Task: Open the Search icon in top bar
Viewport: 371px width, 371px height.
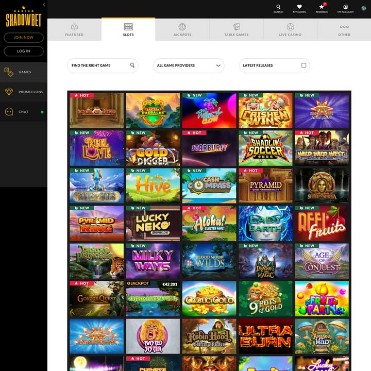Action: (x=278, y=7)
